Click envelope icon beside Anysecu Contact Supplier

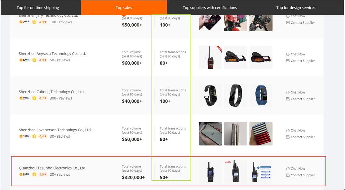[x=288, y=61]
